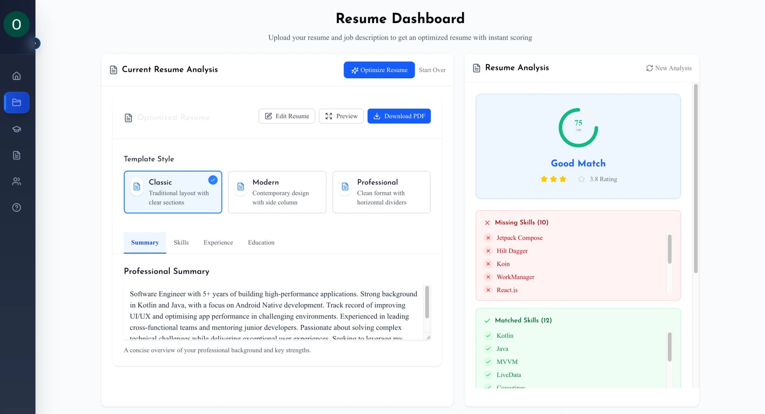This screenshot has height=414, width=765.
Task: Click the Optimize Resume button
Action: click(x=379, y=70)
